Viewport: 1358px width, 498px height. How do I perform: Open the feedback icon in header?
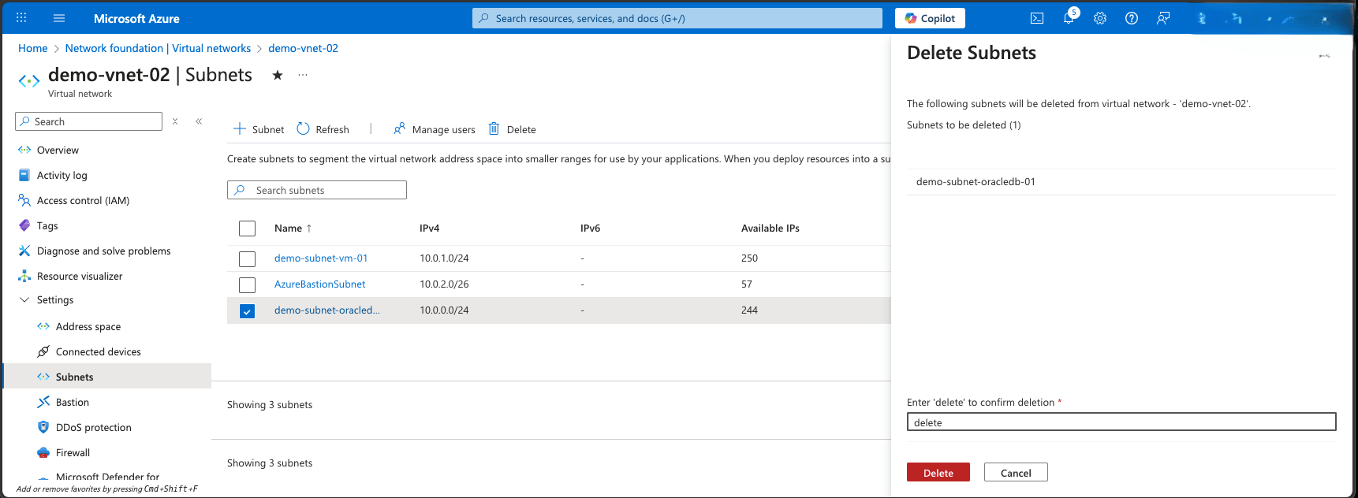[1163, 18]
